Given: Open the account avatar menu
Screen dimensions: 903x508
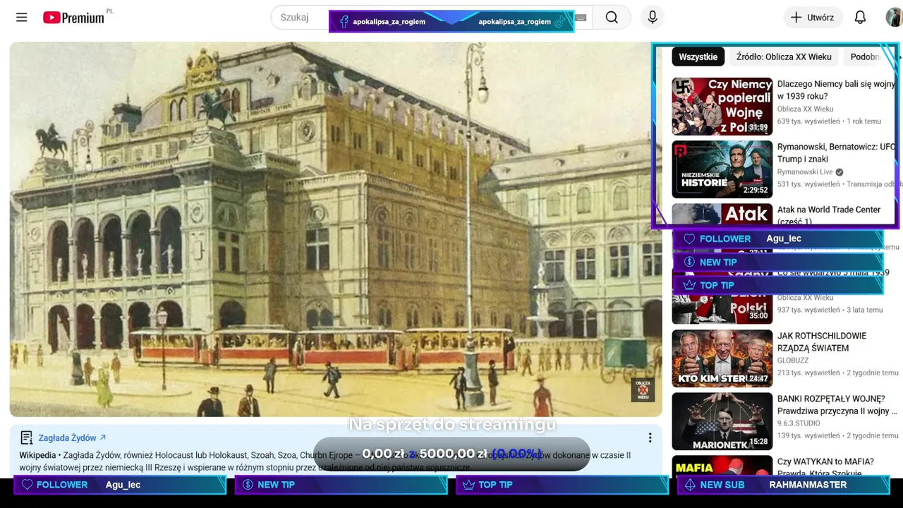Looking at the screenshot, I should pos(894,18).
